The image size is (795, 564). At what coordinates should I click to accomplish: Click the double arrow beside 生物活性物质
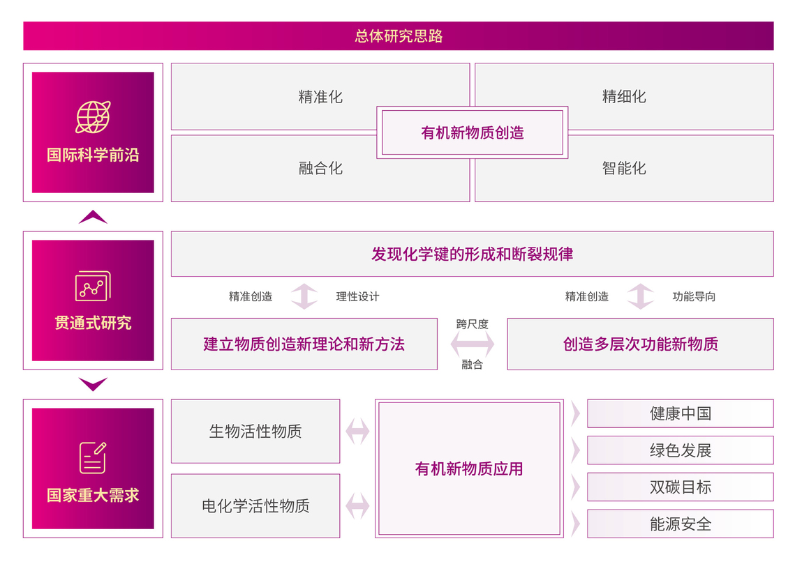357,432
